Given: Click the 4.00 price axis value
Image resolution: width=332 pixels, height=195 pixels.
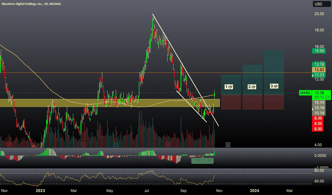Looking at the screenshot, I should coord(318,145).
